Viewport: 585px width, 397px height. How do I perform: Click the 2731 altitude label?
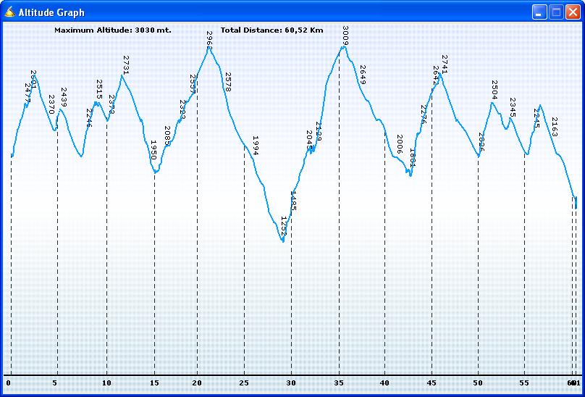(x=126, y=65)
